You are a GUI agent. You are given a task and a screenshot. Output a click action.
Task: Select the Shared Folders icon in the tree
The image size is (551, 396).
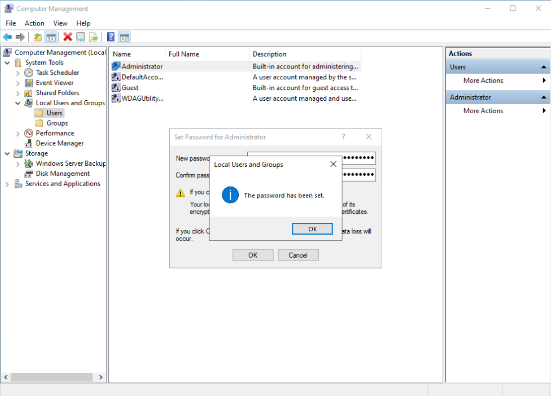29,93
